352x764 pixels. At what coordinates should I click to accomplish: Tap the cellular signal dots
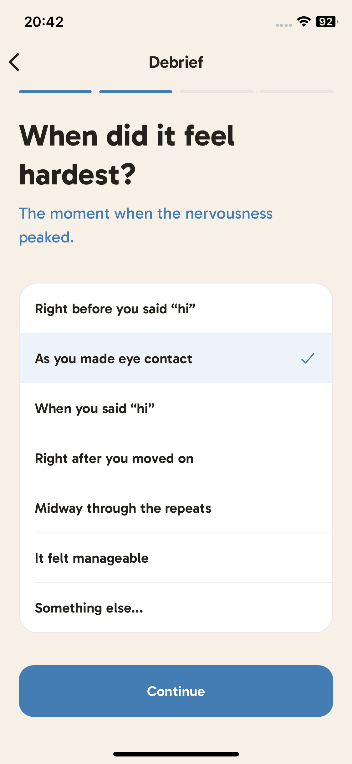pyautogui.click(x=284, y=25)
